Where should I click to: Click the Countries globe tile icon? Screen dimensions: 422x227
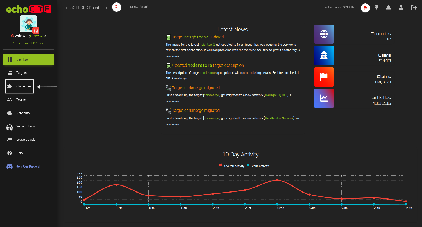click(324, 34)
